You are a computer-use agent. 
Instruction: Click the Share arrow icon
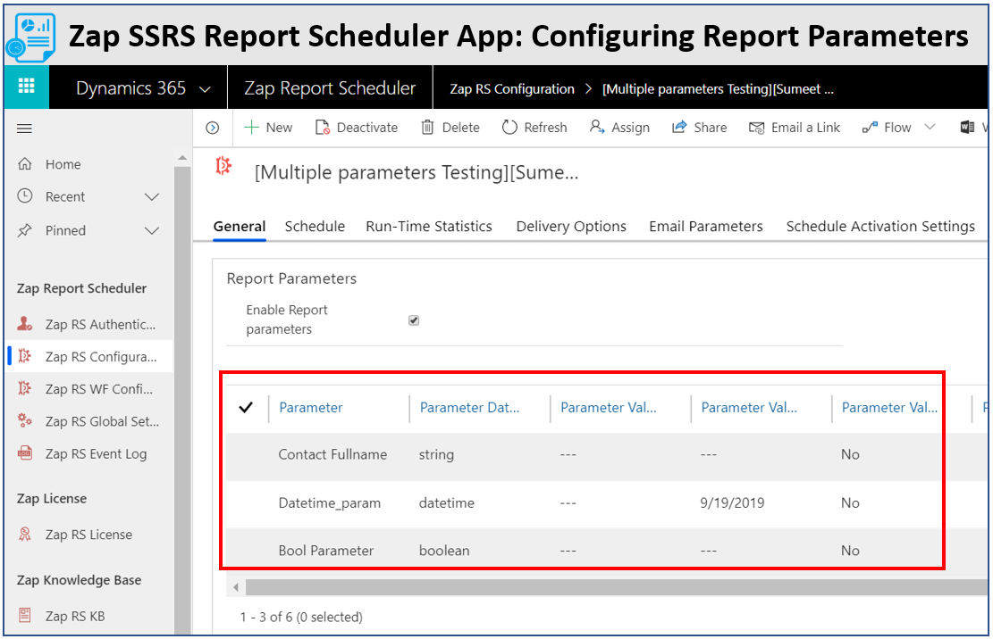[x=679, y=127]
